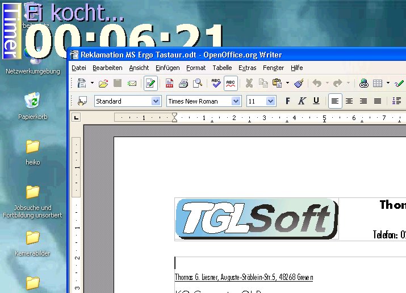Run Spellcheck ABC checkmark icon

[x=216, y=83]
